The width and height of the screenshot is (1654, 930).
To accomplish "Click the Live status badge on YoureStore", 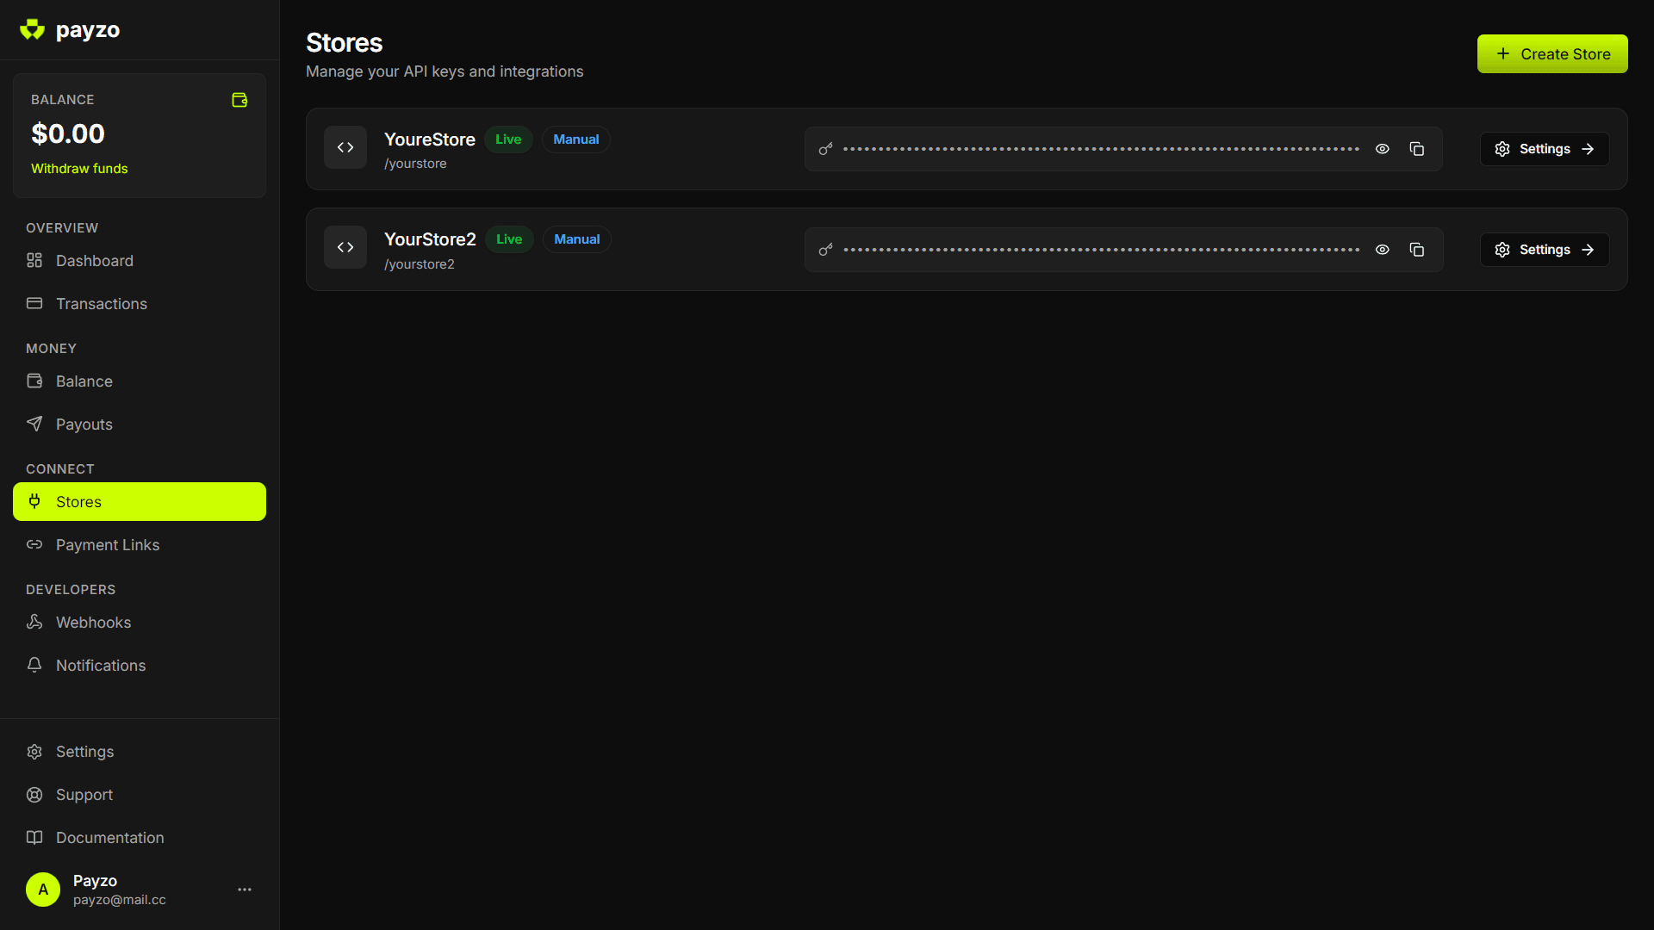I will pyautogui.click(x=508, y=139).
